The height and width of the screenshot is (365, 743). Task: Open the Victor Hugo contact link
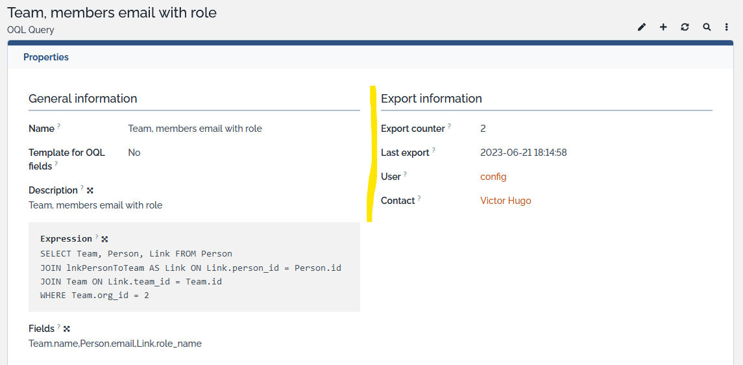coord(505,201)
